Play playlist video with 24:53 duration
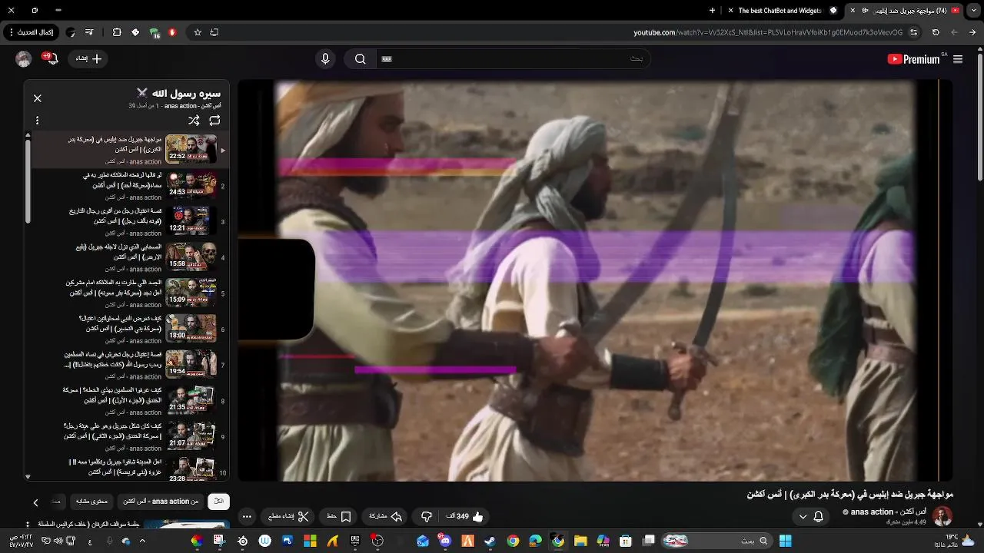The width and height of the screenshot is (984, 553). [x=191, y=184]
